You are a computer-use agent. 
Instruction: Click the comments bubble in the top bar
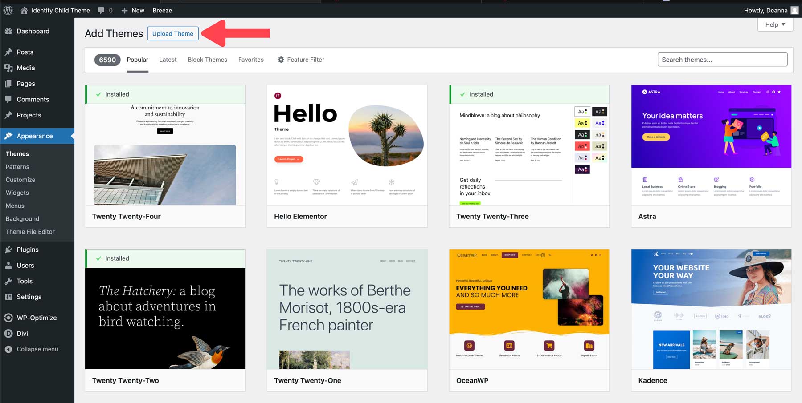pos(102,10)
